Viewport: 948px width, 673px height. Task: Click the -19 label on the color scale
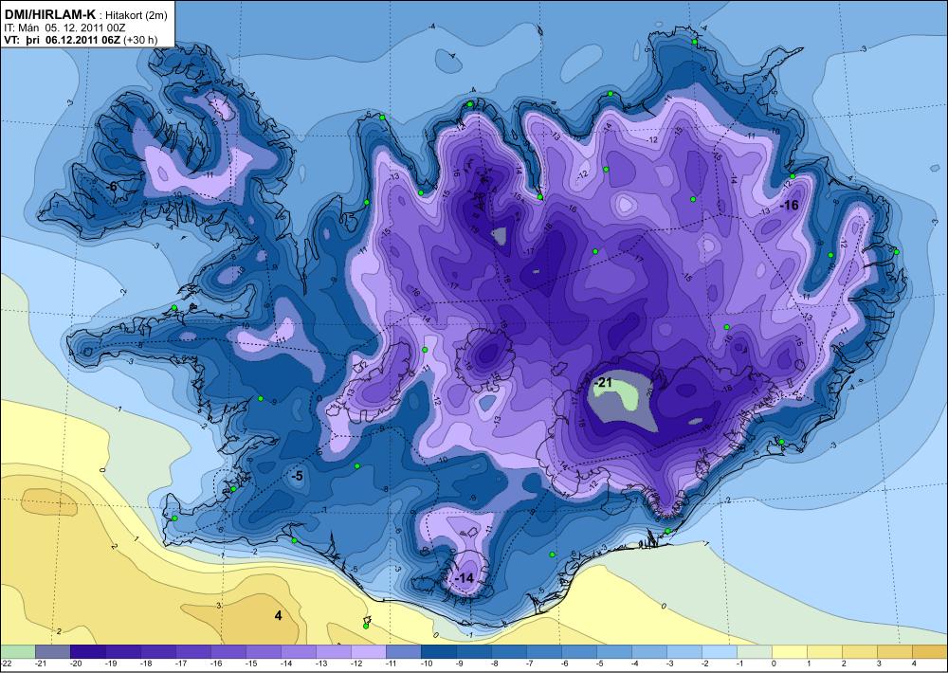[x=111, y=664]
